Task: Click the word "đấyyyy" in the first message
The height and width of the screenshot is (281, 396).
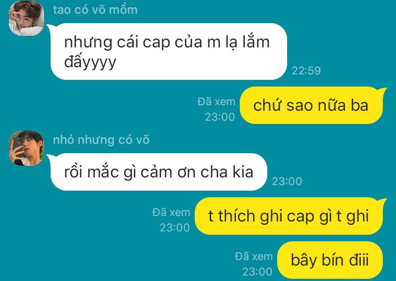Action: coord(90,62)
